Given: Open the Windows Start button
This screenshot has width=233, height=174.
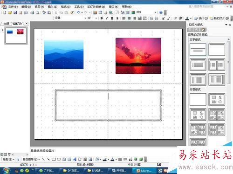Looking at the screenshot, I should [6, 171].
